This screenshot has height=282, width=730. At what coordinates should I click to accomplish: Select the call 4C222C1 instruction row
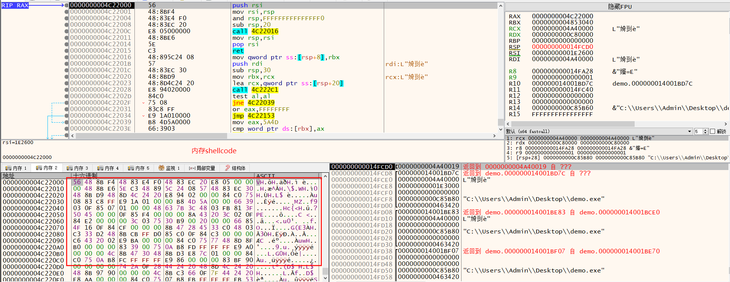[x=255, y=89]
